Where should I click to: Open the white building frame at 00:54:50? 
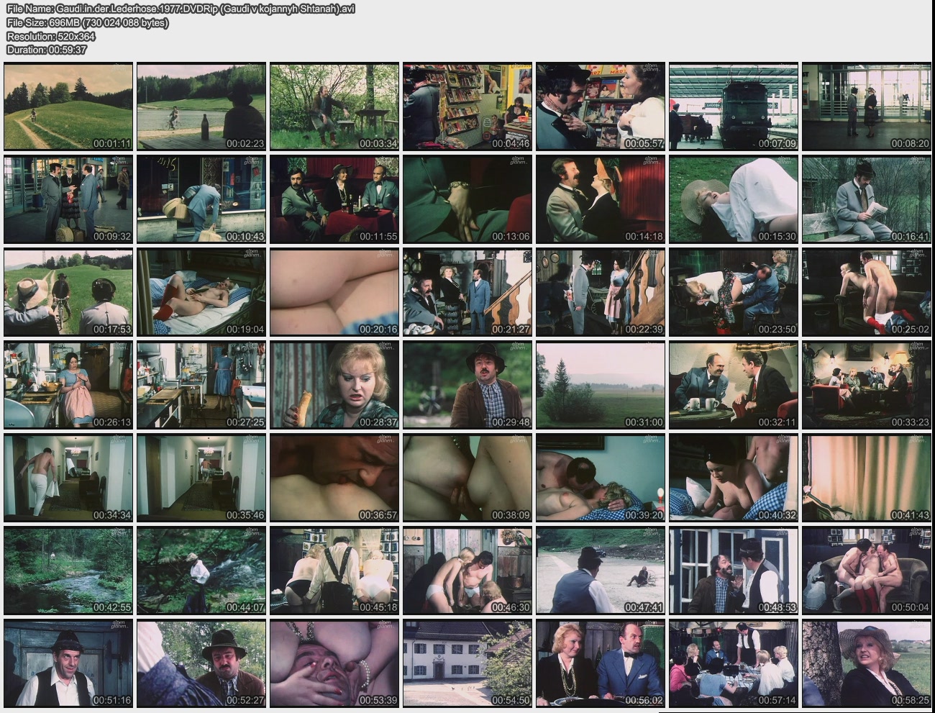tap(467, 663)
